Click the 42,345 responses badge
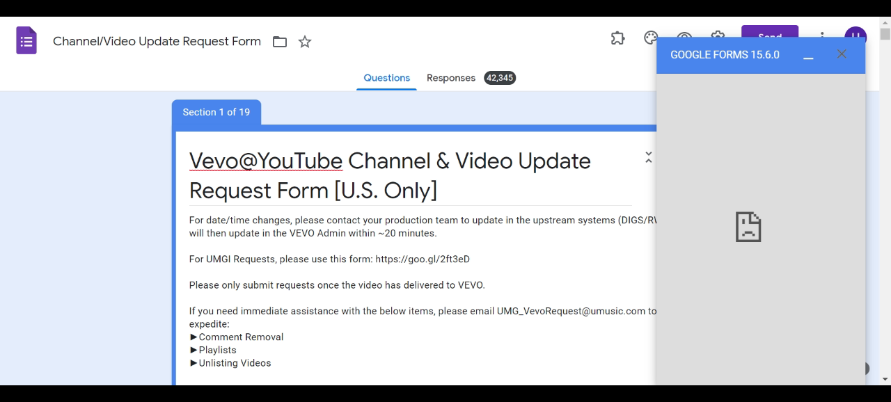 tap(500, 77)
